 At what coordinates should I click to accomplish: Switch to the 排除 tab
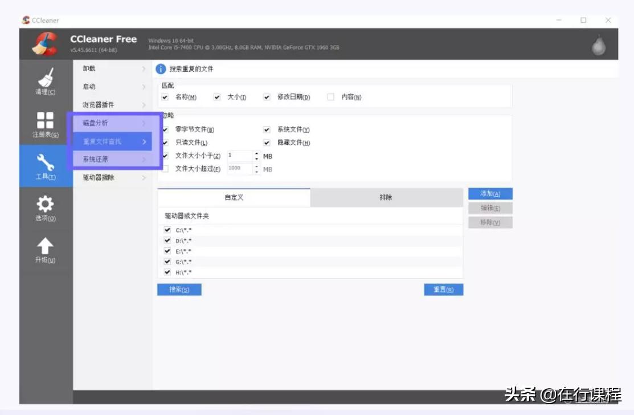click(386, 197)
